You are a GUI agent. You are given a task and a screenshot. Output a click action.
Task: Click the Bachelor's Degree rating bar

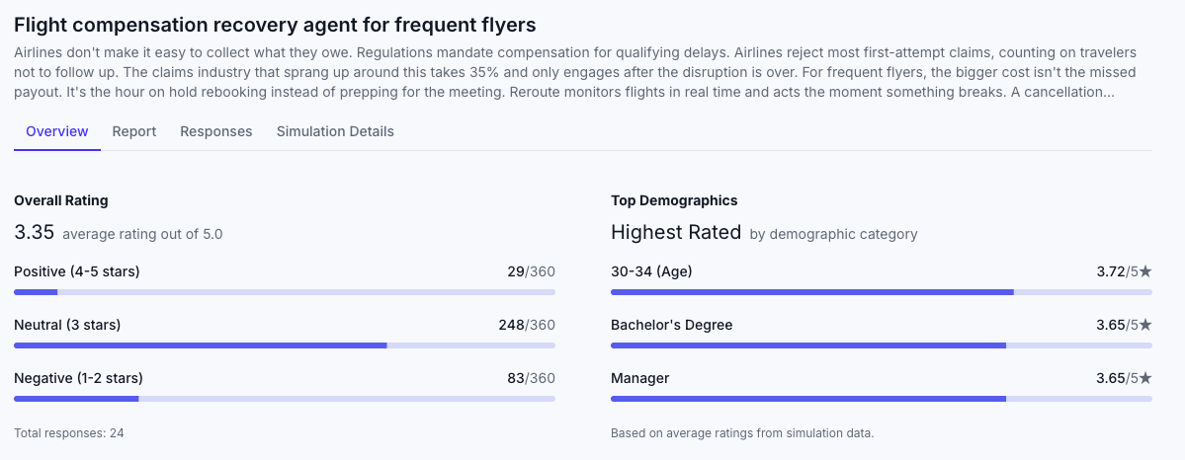pyautogui.click(x=882, y=345)
